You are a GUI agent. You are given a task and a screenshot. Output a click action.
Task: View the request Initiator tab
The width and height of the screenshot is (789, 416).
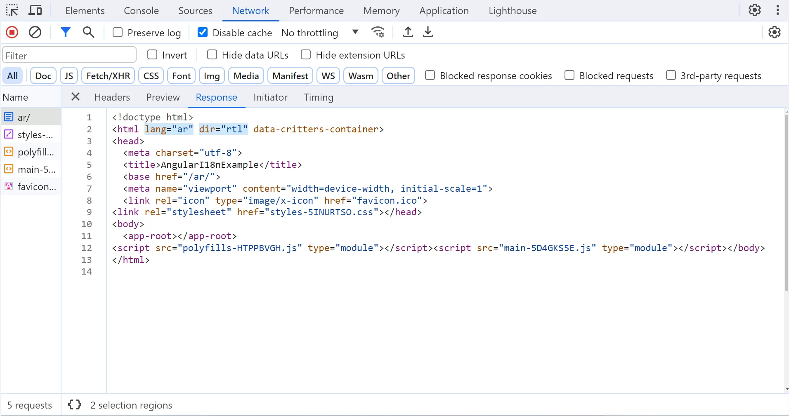(270, 97)
